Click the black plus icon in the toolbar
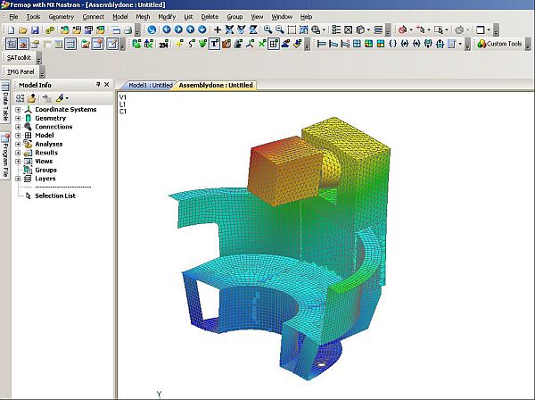 (218, 29)
